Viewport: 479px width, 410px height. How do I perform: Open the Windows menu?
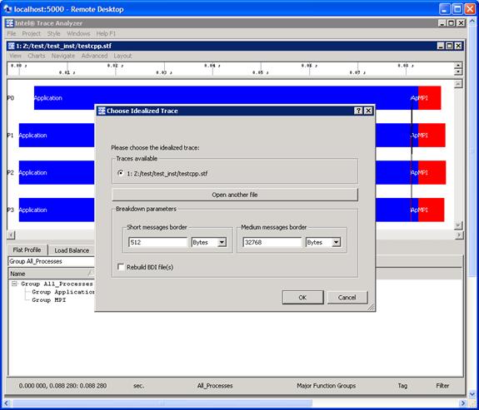click(x=78, y=33)
